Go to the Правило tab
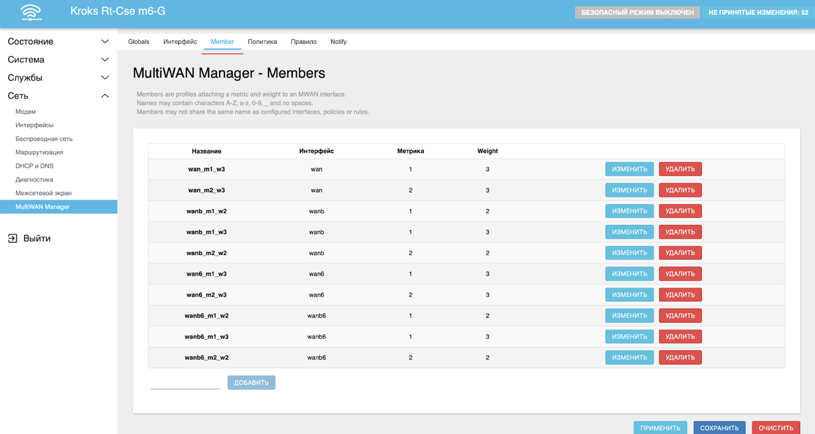 tap(303, 42)
